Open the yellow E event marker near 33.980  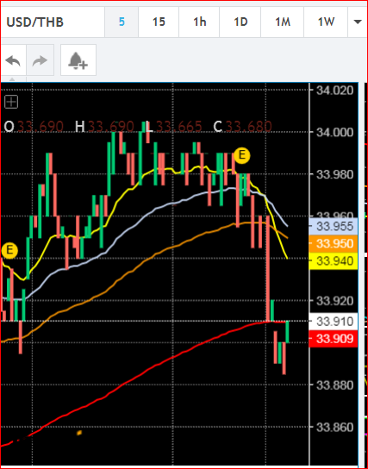click(241, 155)
